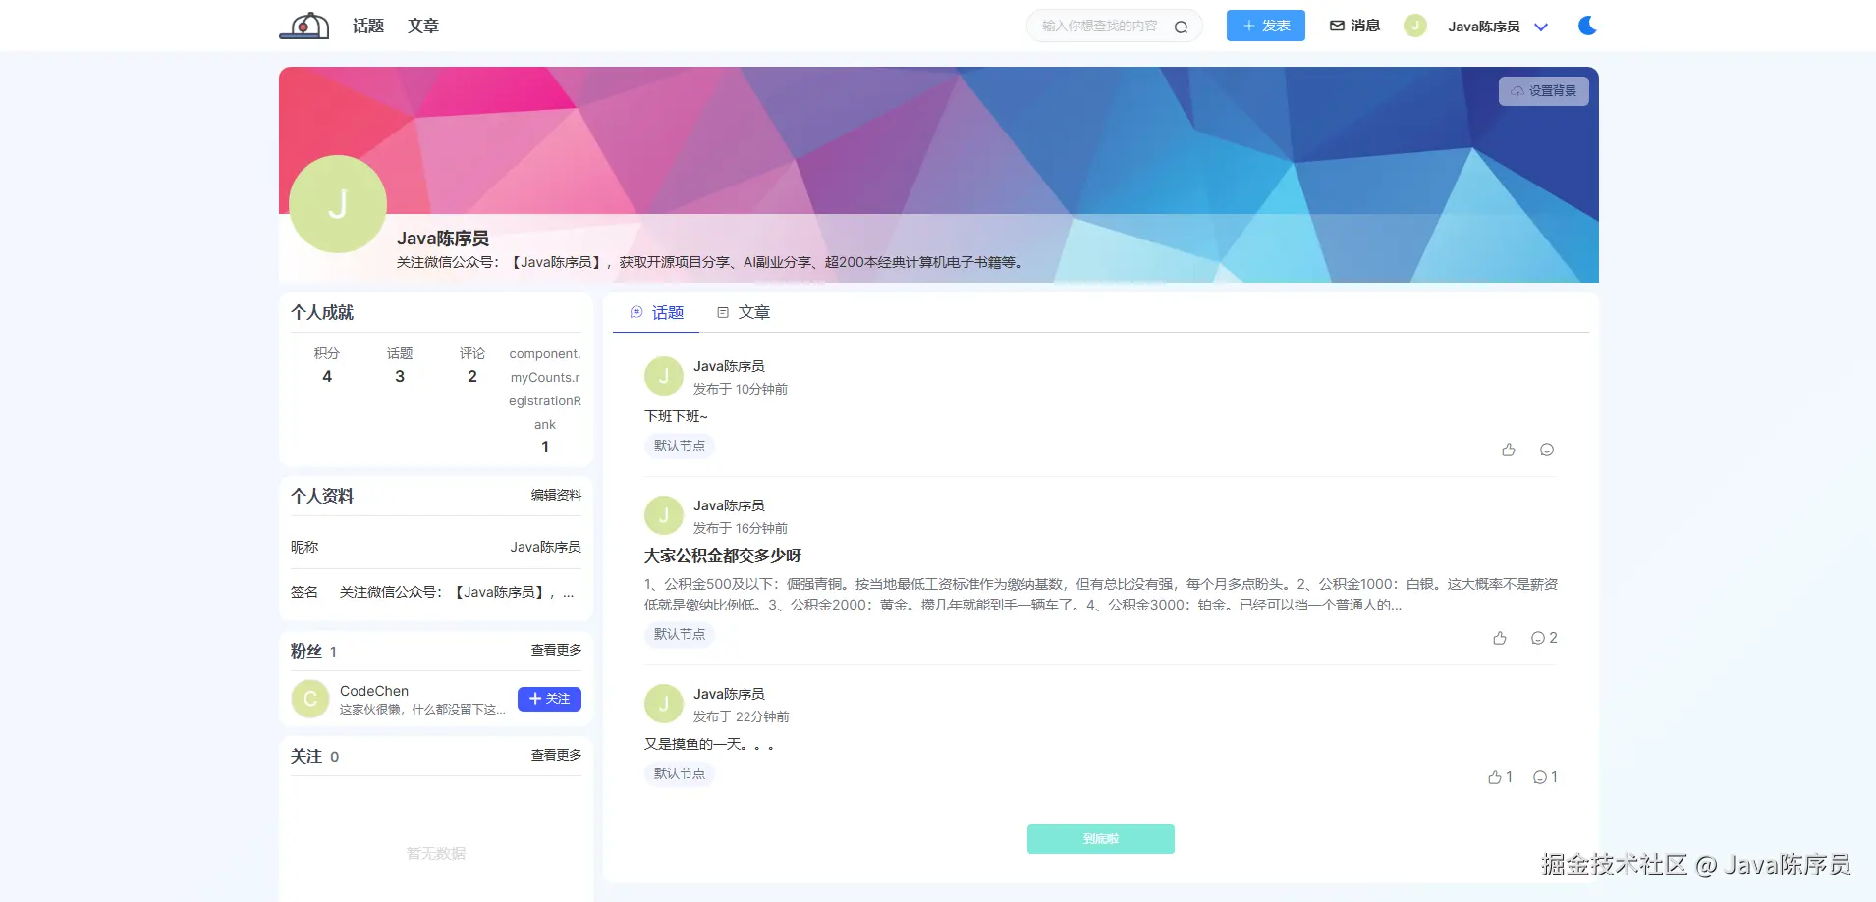The height and width of the screenshot is (902, 1876).
Task: Like the 下班下班~ post
Action: point(1509,450)
